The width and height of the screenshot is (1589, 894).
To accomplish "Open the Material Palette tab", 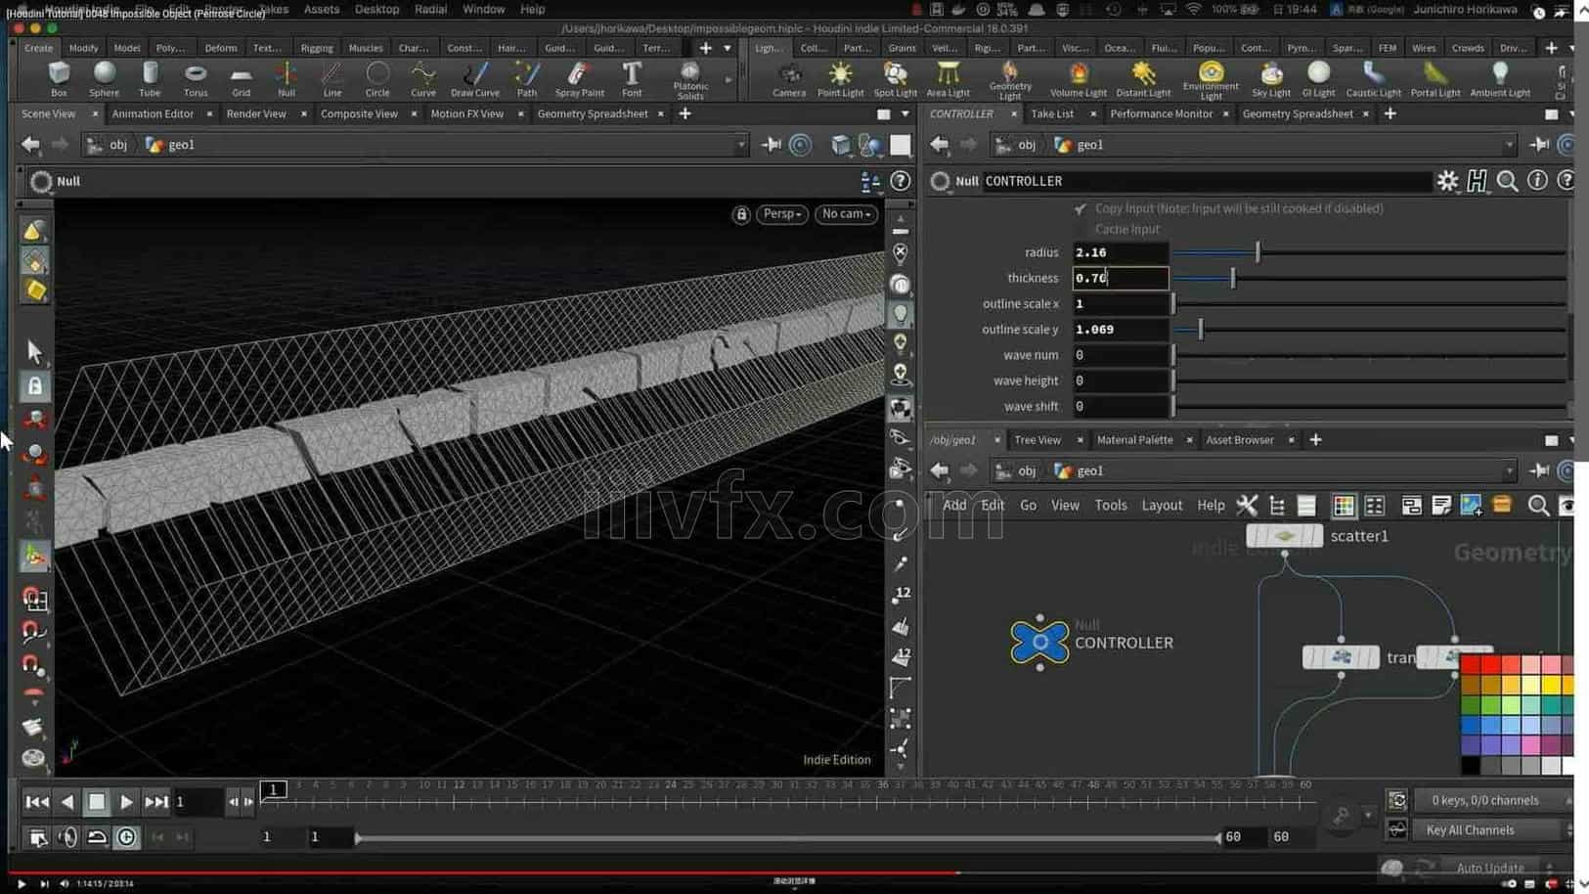I will pyautogui.click(x=1134, y=440).
